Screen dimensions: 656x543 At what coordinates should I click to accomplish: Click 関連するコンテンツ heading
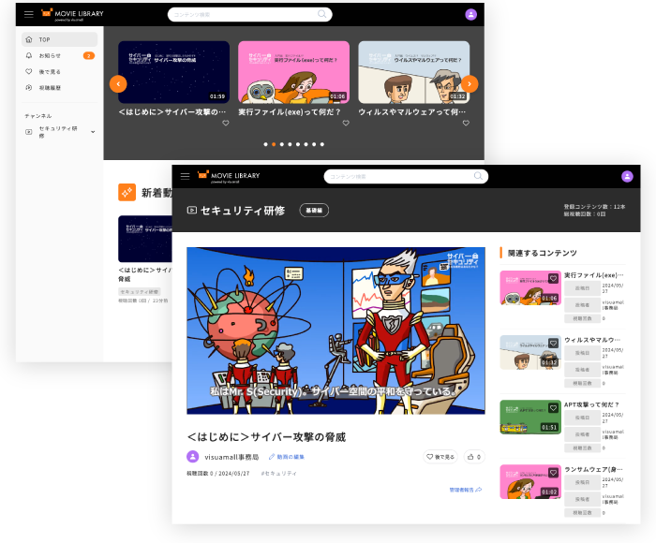(x=543, y=253)
